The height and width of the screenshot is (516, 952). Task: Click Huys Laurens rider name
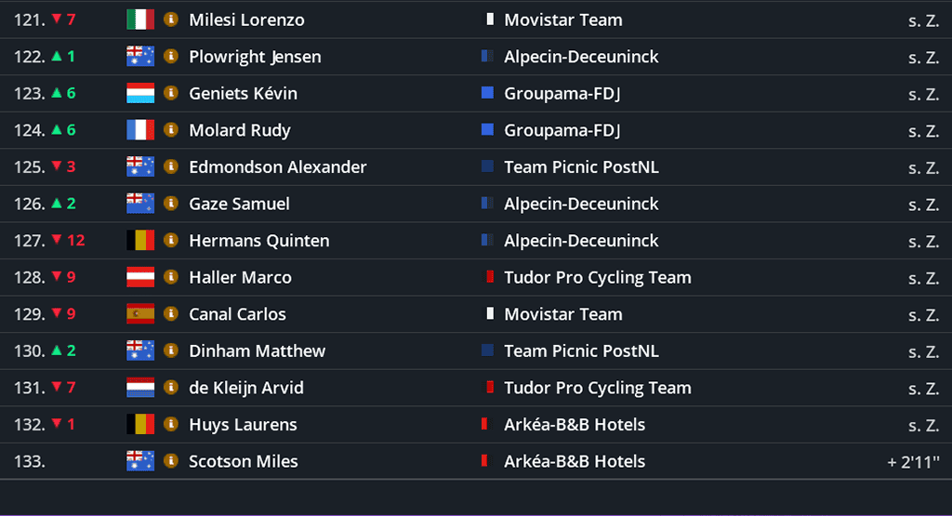[243, 425]
